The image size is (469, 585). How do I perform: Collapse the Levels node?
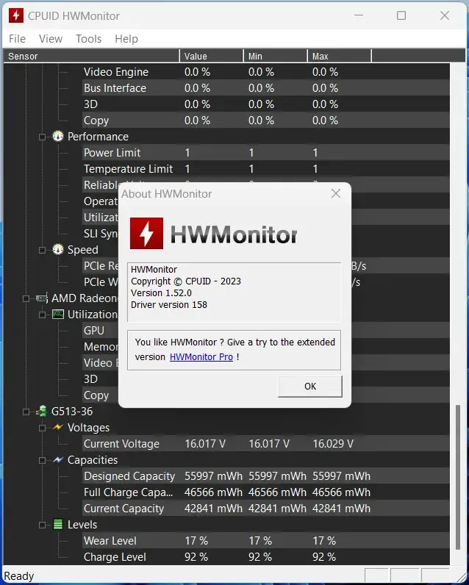click(x=42, y=525)
